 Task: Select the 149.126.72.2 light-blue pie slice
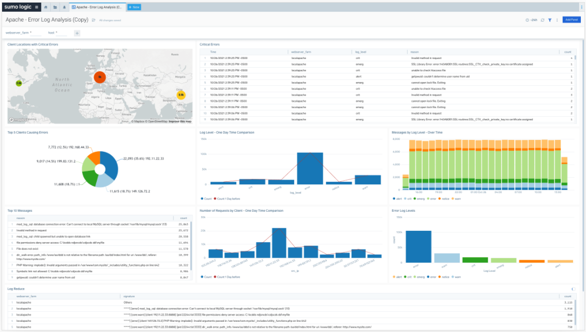pyautogui.click(x=106, y=180)
